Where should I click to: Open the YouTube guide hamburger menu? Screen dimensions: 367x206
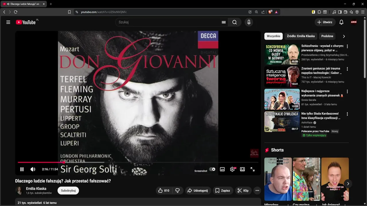point(8,22)
